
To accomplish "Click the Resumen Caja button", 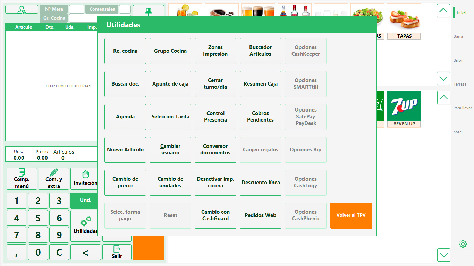I will point(260,84).
